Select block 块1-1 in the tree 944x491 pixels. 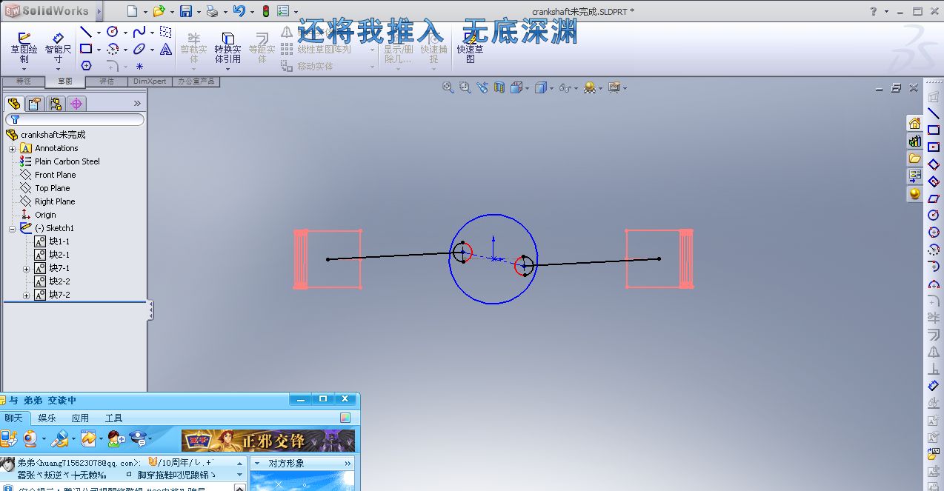coord(59,241)
